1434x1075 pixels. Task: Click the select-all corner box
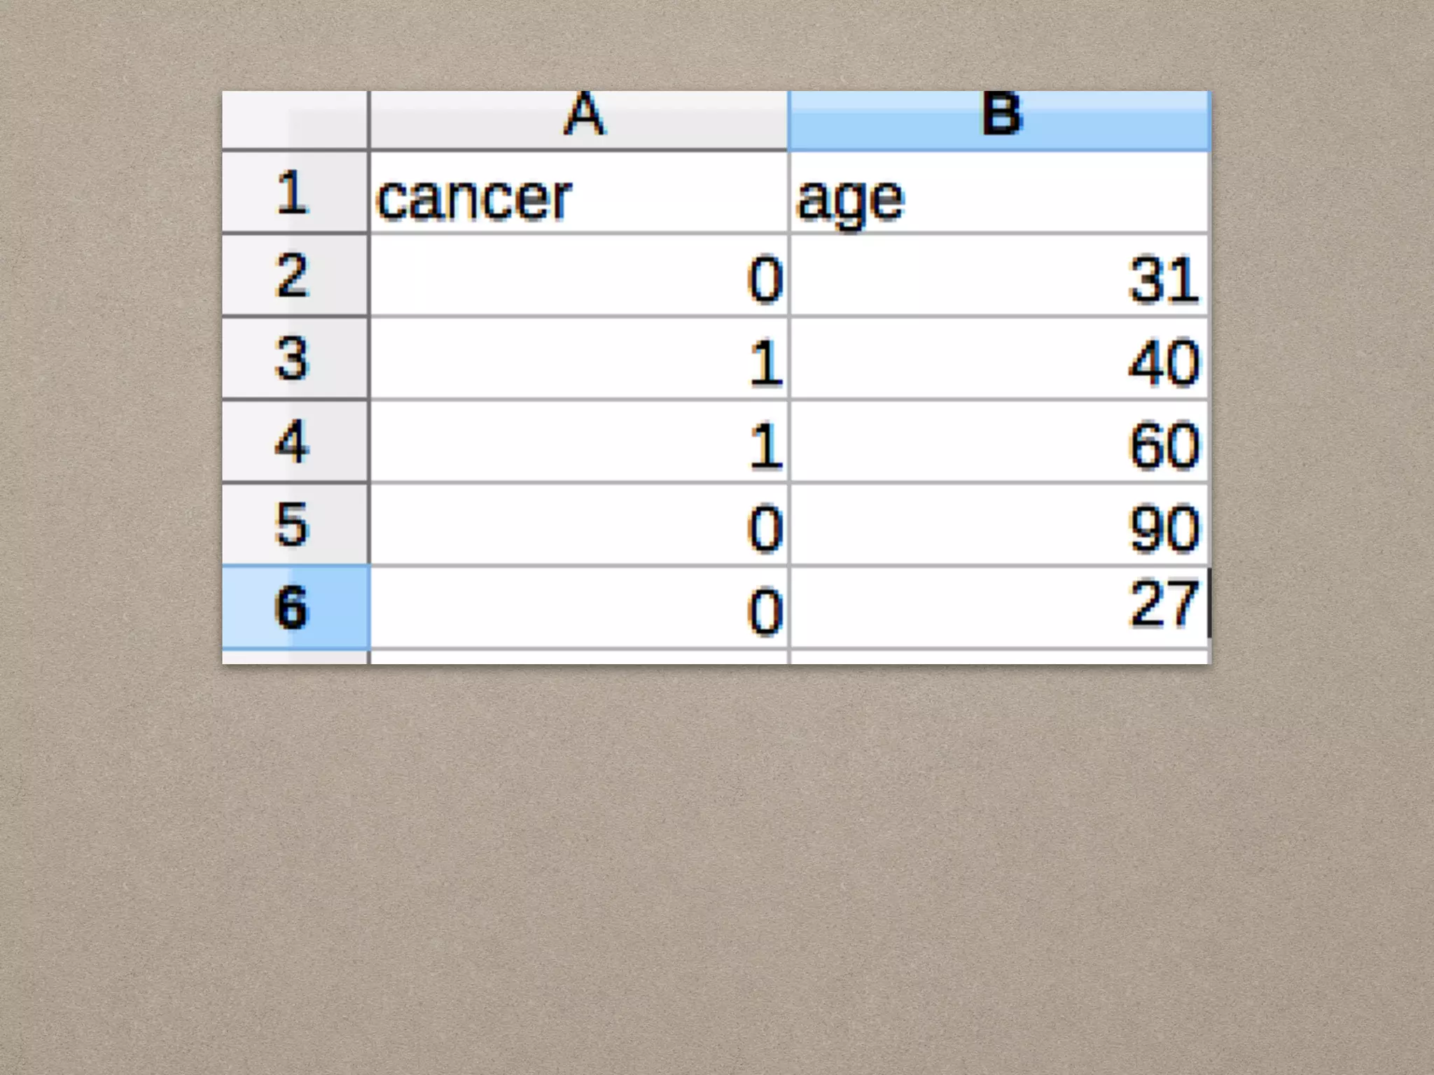tap(294, 120)
